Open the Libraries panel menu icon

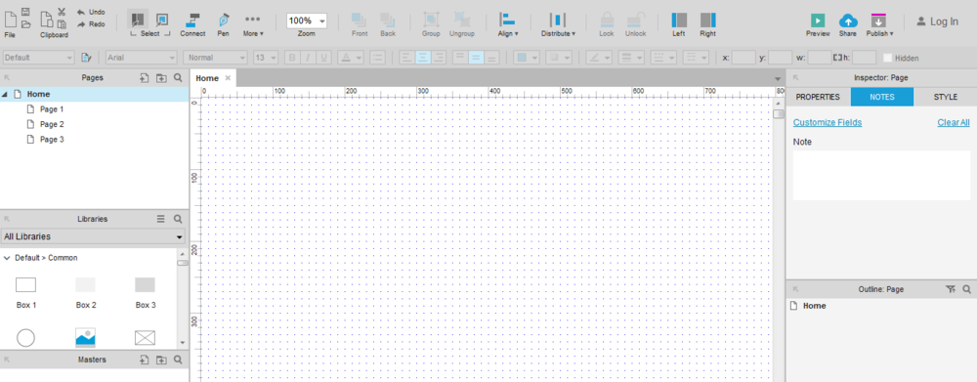pyautogui.click(x=161, y=219)
